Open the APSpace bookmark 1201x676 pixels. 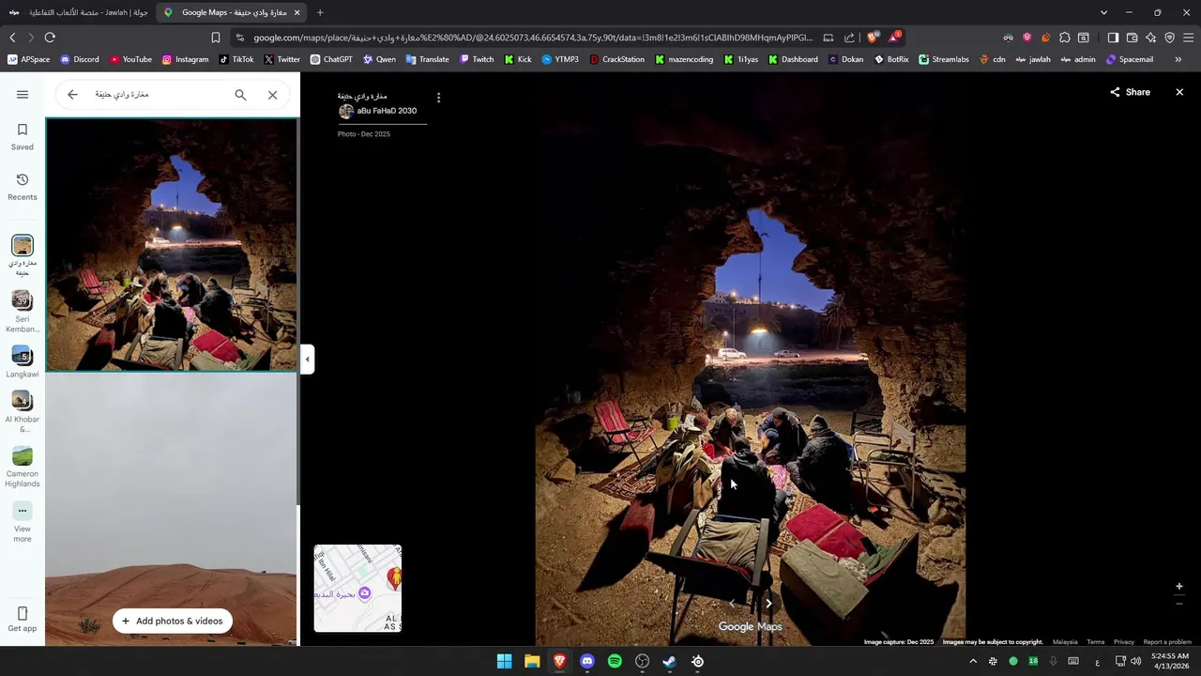28,59
